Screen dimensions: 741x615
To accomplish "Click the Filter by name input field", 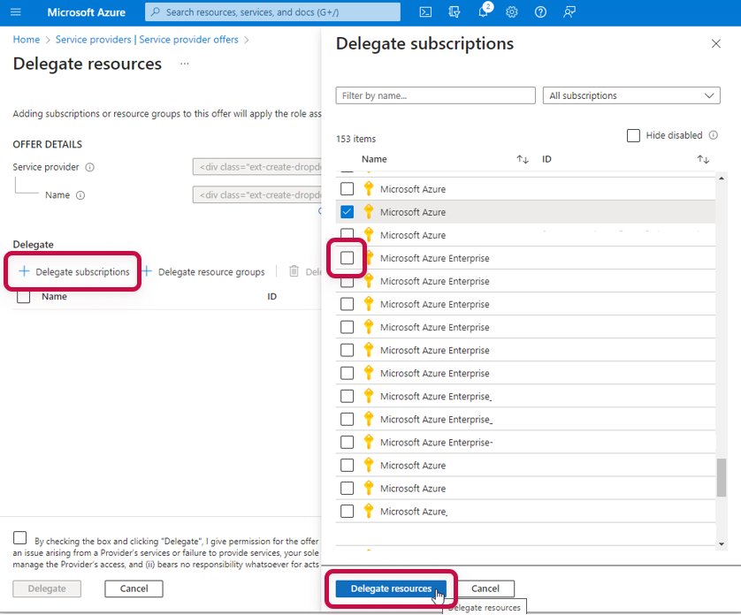I will click(x=435, y=95).
